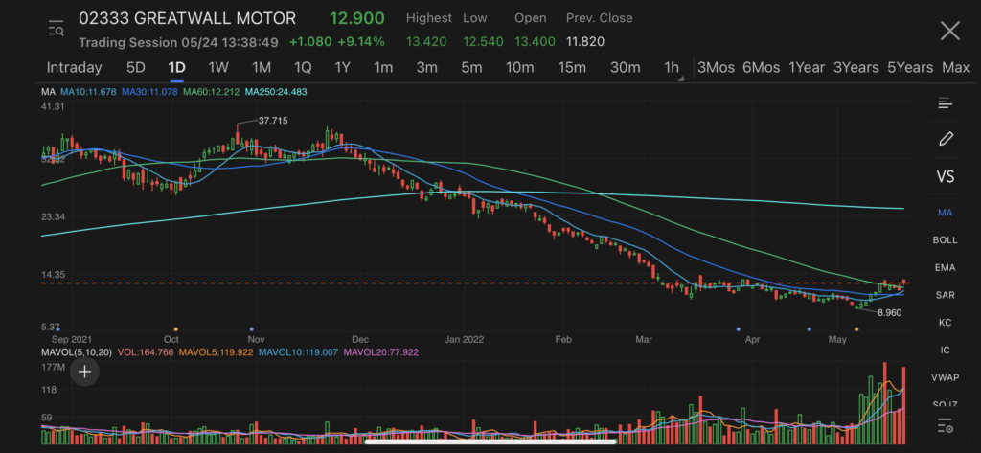
Task: Open the VS compare function
Action: (x=945, y=176)
